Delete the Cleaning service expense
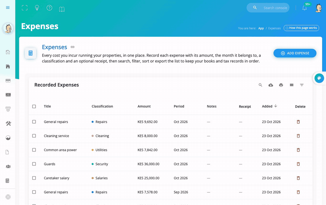 (x=298, y=136)
